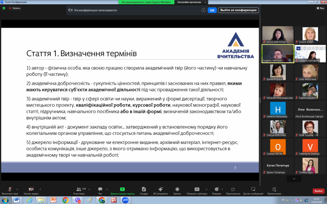327x204 pixels.
Task: Unmute microphone with Включить звук button
Action: point(10,190)
